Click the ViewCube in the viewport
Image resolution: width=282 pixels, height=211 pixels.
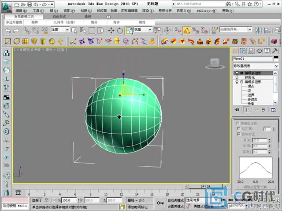coord(215,62)
